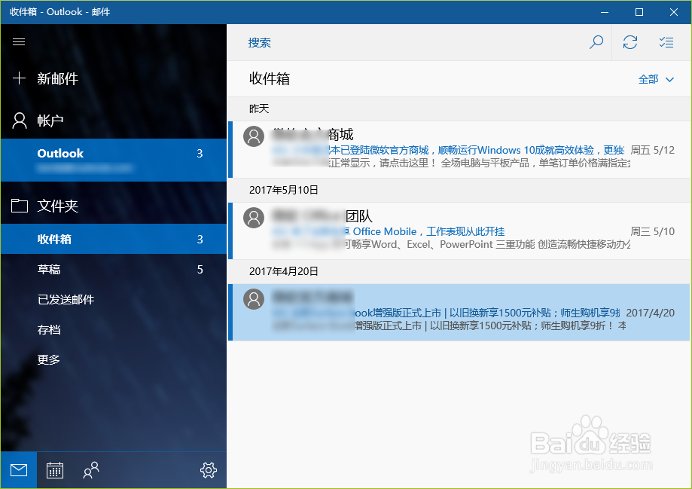The image size is (692, 489).
Task: Open the 存档 archive folder
Action: 114,329
